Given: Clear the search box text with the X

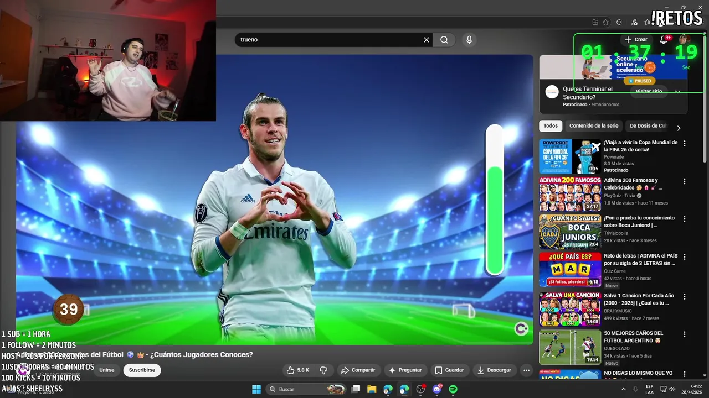Looking at the screenshot, I should (x=427, y=40).
